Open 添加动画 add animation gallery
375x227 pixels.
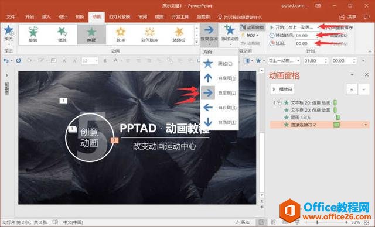(230, 35)
